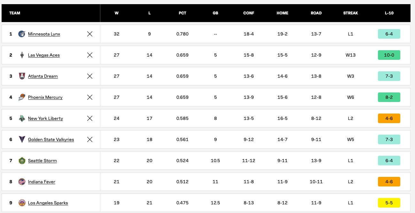415x213 pixels.
Task: Click the Las Vegas Aces logo
Action: click(x=22, y=55)
